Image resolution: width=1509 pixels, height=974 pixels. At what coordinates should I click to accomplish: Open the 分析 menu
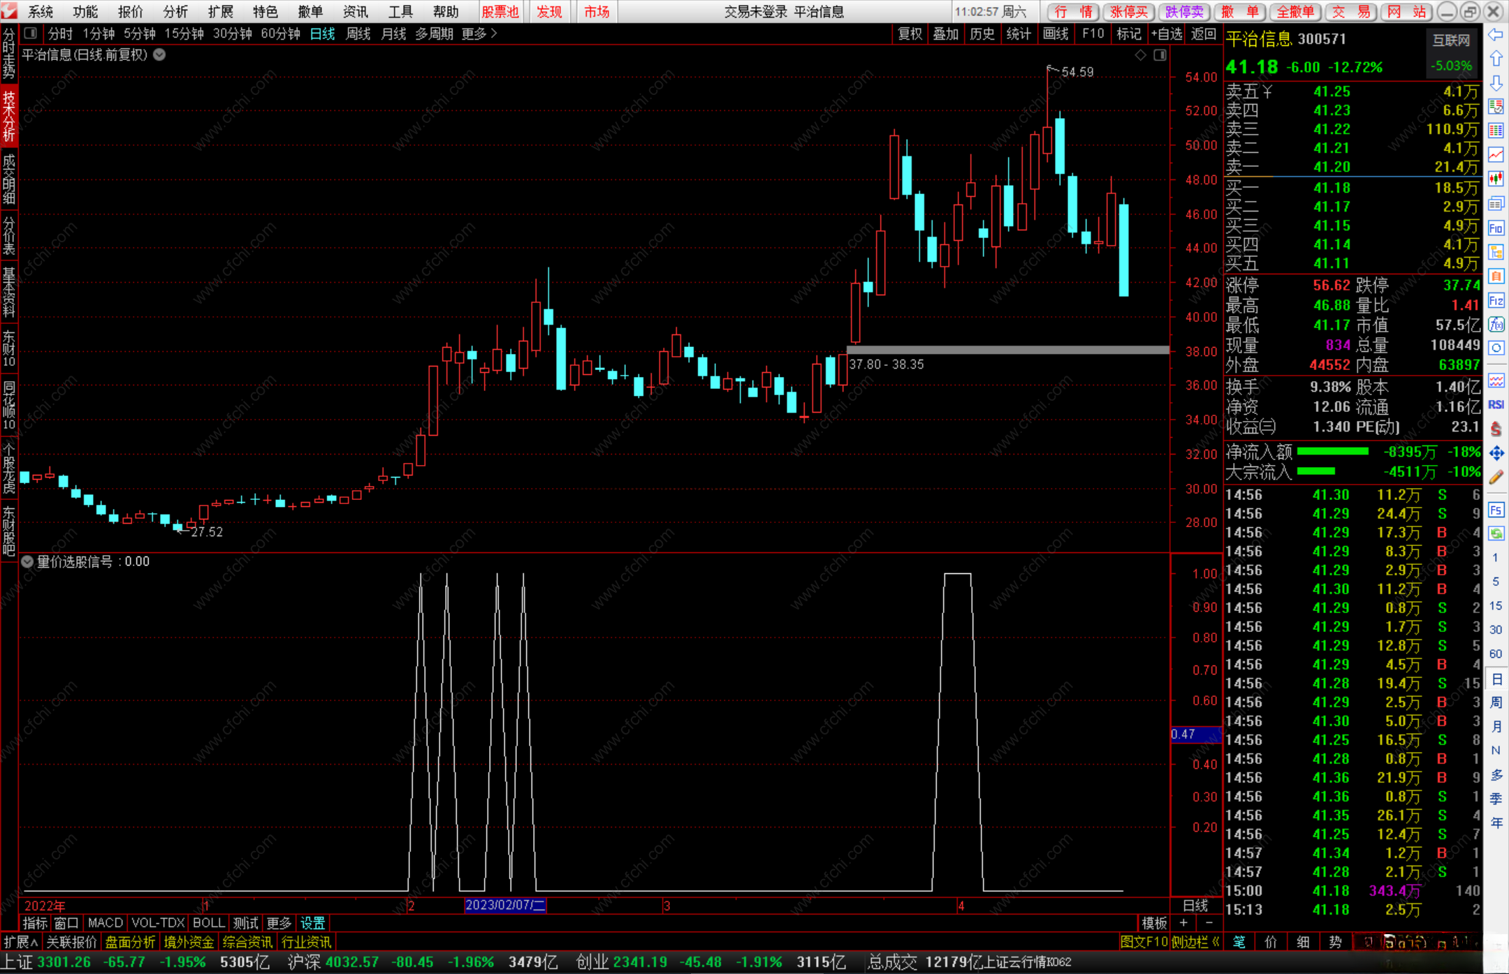(x=175, y=11)
